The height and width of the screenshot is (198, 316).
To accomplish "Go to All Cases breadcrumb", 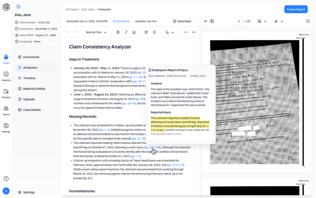I will [x=72, y=9].
